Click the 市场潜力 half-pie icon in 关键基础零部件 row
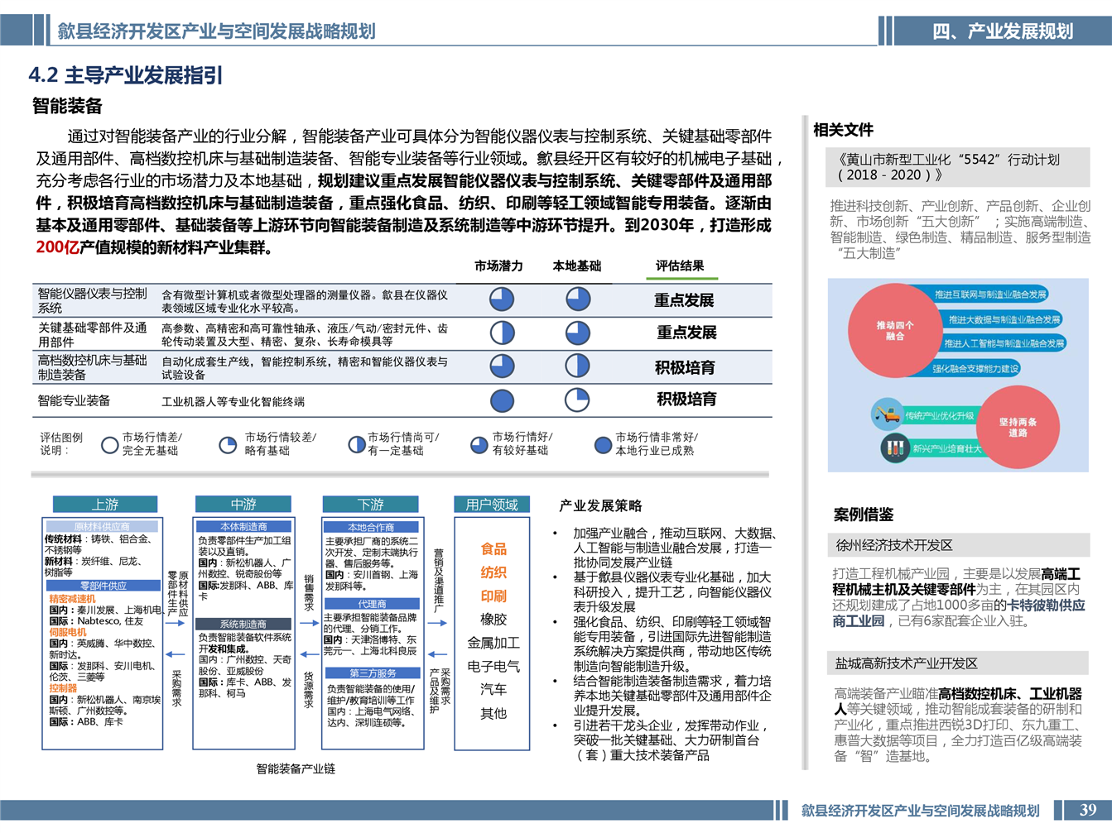This screenshot has width=1112, height=833. pos(502,333)
